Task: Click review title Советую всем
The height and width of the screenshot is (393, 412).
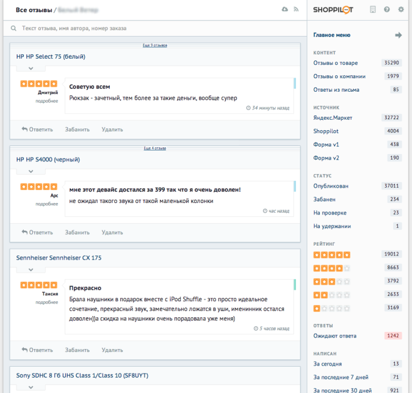Action: click(x=90, y=87)
